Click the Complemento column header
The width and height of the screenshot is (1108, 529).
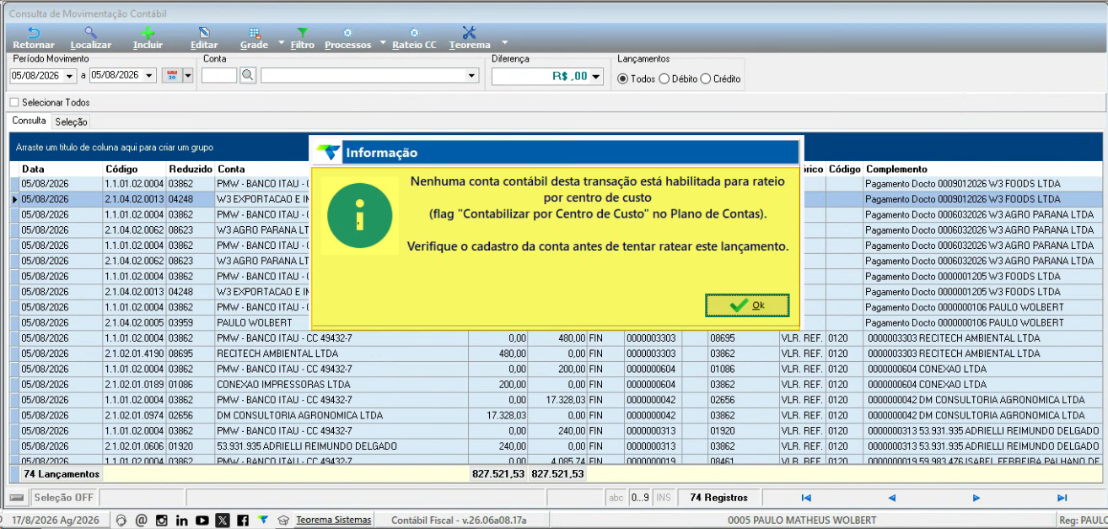982,169
